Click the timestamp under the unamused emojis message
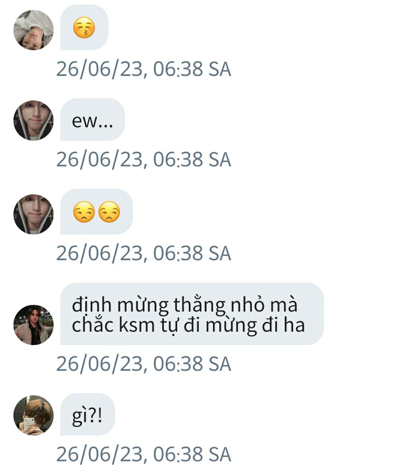The image size is (402, 472). (x=144, y=253)
